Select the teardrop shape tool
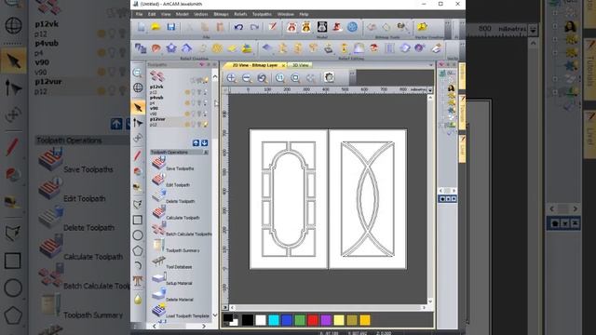 tap(138, 300)
